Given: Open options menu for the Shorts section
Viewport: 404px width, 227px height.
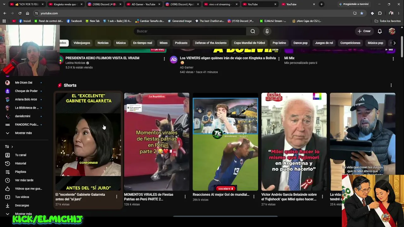Looking at the screenshot, I should pyautogui.click(x=391, y=85).
